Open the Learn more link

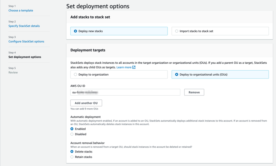pyautogui.click(x=124, y=67)
